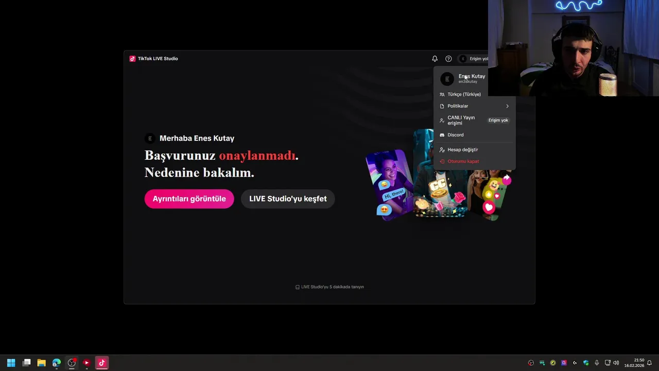Click the Ayrıntıları görüntüle button

click(x=189, y=199)
